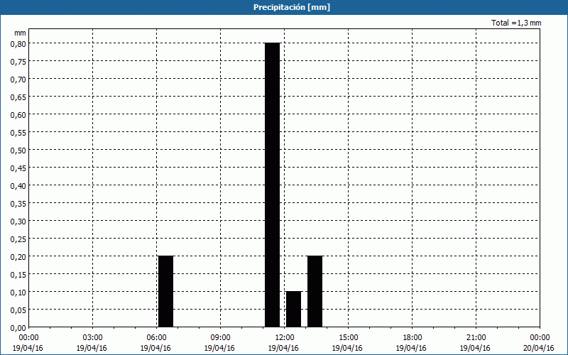Image resolution: width=568 pixels, height=355 pixels.
Task: Click the 0,15 y-axis value
Action: click(x=18, y=274)
